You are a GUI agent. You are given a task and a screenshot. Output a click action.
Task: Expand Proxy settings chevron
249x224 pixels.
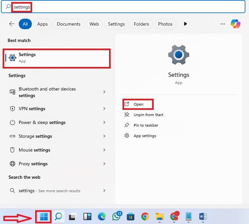(104, 164)
